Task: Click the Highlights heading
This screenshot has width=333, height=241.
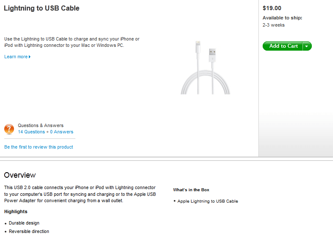Action: point(16,211)
